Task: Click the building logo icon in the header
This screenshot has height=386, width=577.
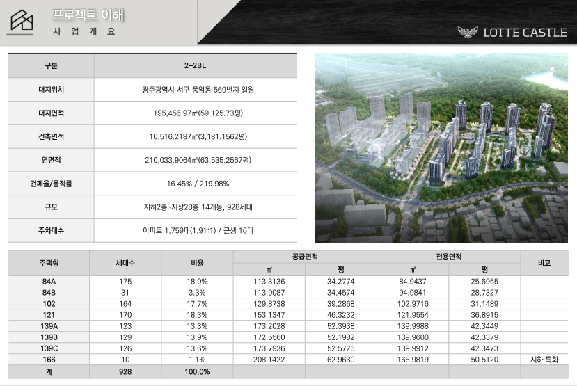Action: pos(22,20)
